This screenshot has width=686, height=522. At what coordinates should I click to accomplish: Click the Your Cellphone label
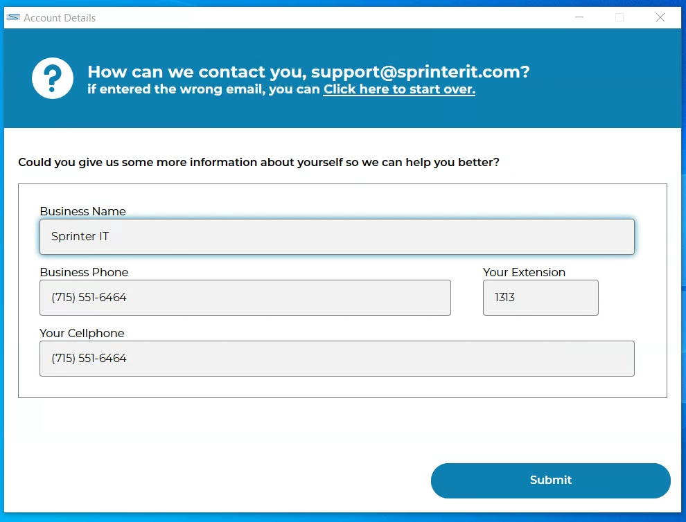[82, 333]
